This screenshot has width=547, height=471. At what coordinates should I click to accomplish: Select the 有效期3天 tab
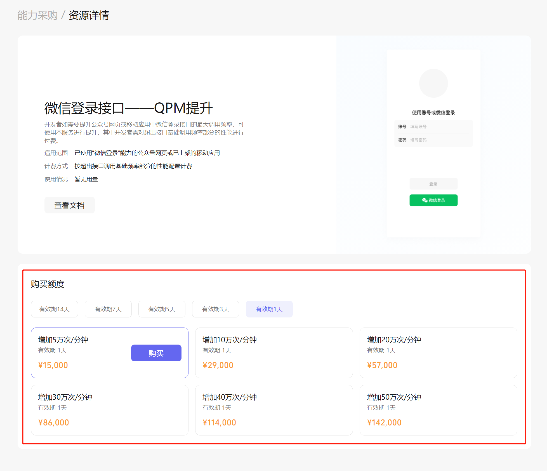[216, 309]
